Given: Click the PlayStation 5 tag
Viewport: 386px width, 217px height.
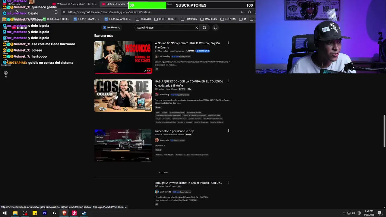Looking at the screenshot, I should pyautogui.click(x=180, y=155).
